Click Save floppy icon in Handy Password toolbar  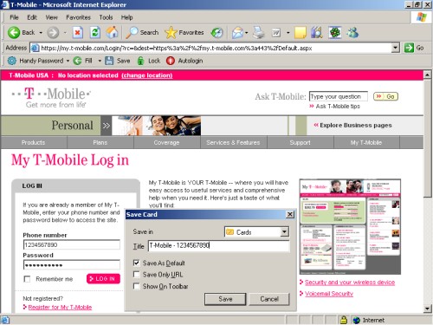click(109, 61)
